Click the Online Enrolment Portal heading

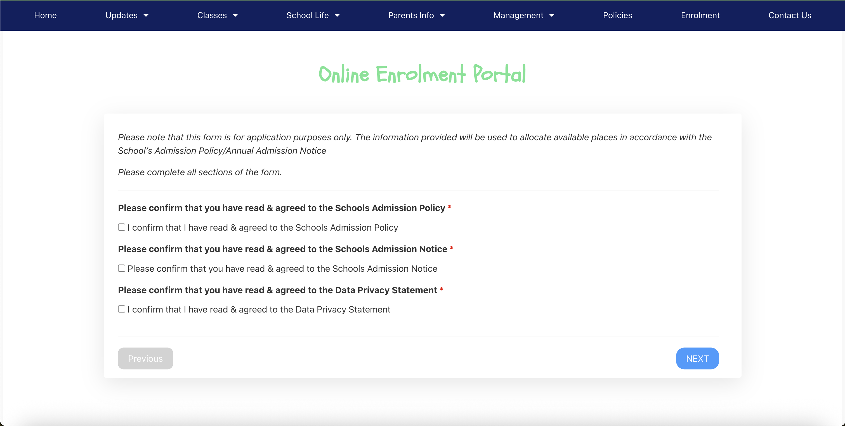(422, 74)
